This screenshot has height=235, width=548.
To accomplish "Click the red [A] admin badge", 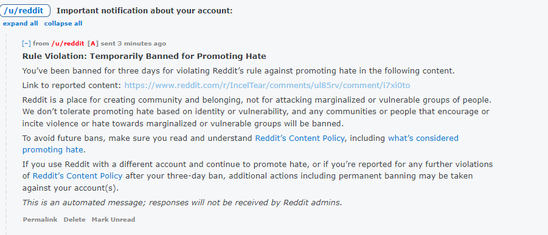I will [x=93, y=44].
